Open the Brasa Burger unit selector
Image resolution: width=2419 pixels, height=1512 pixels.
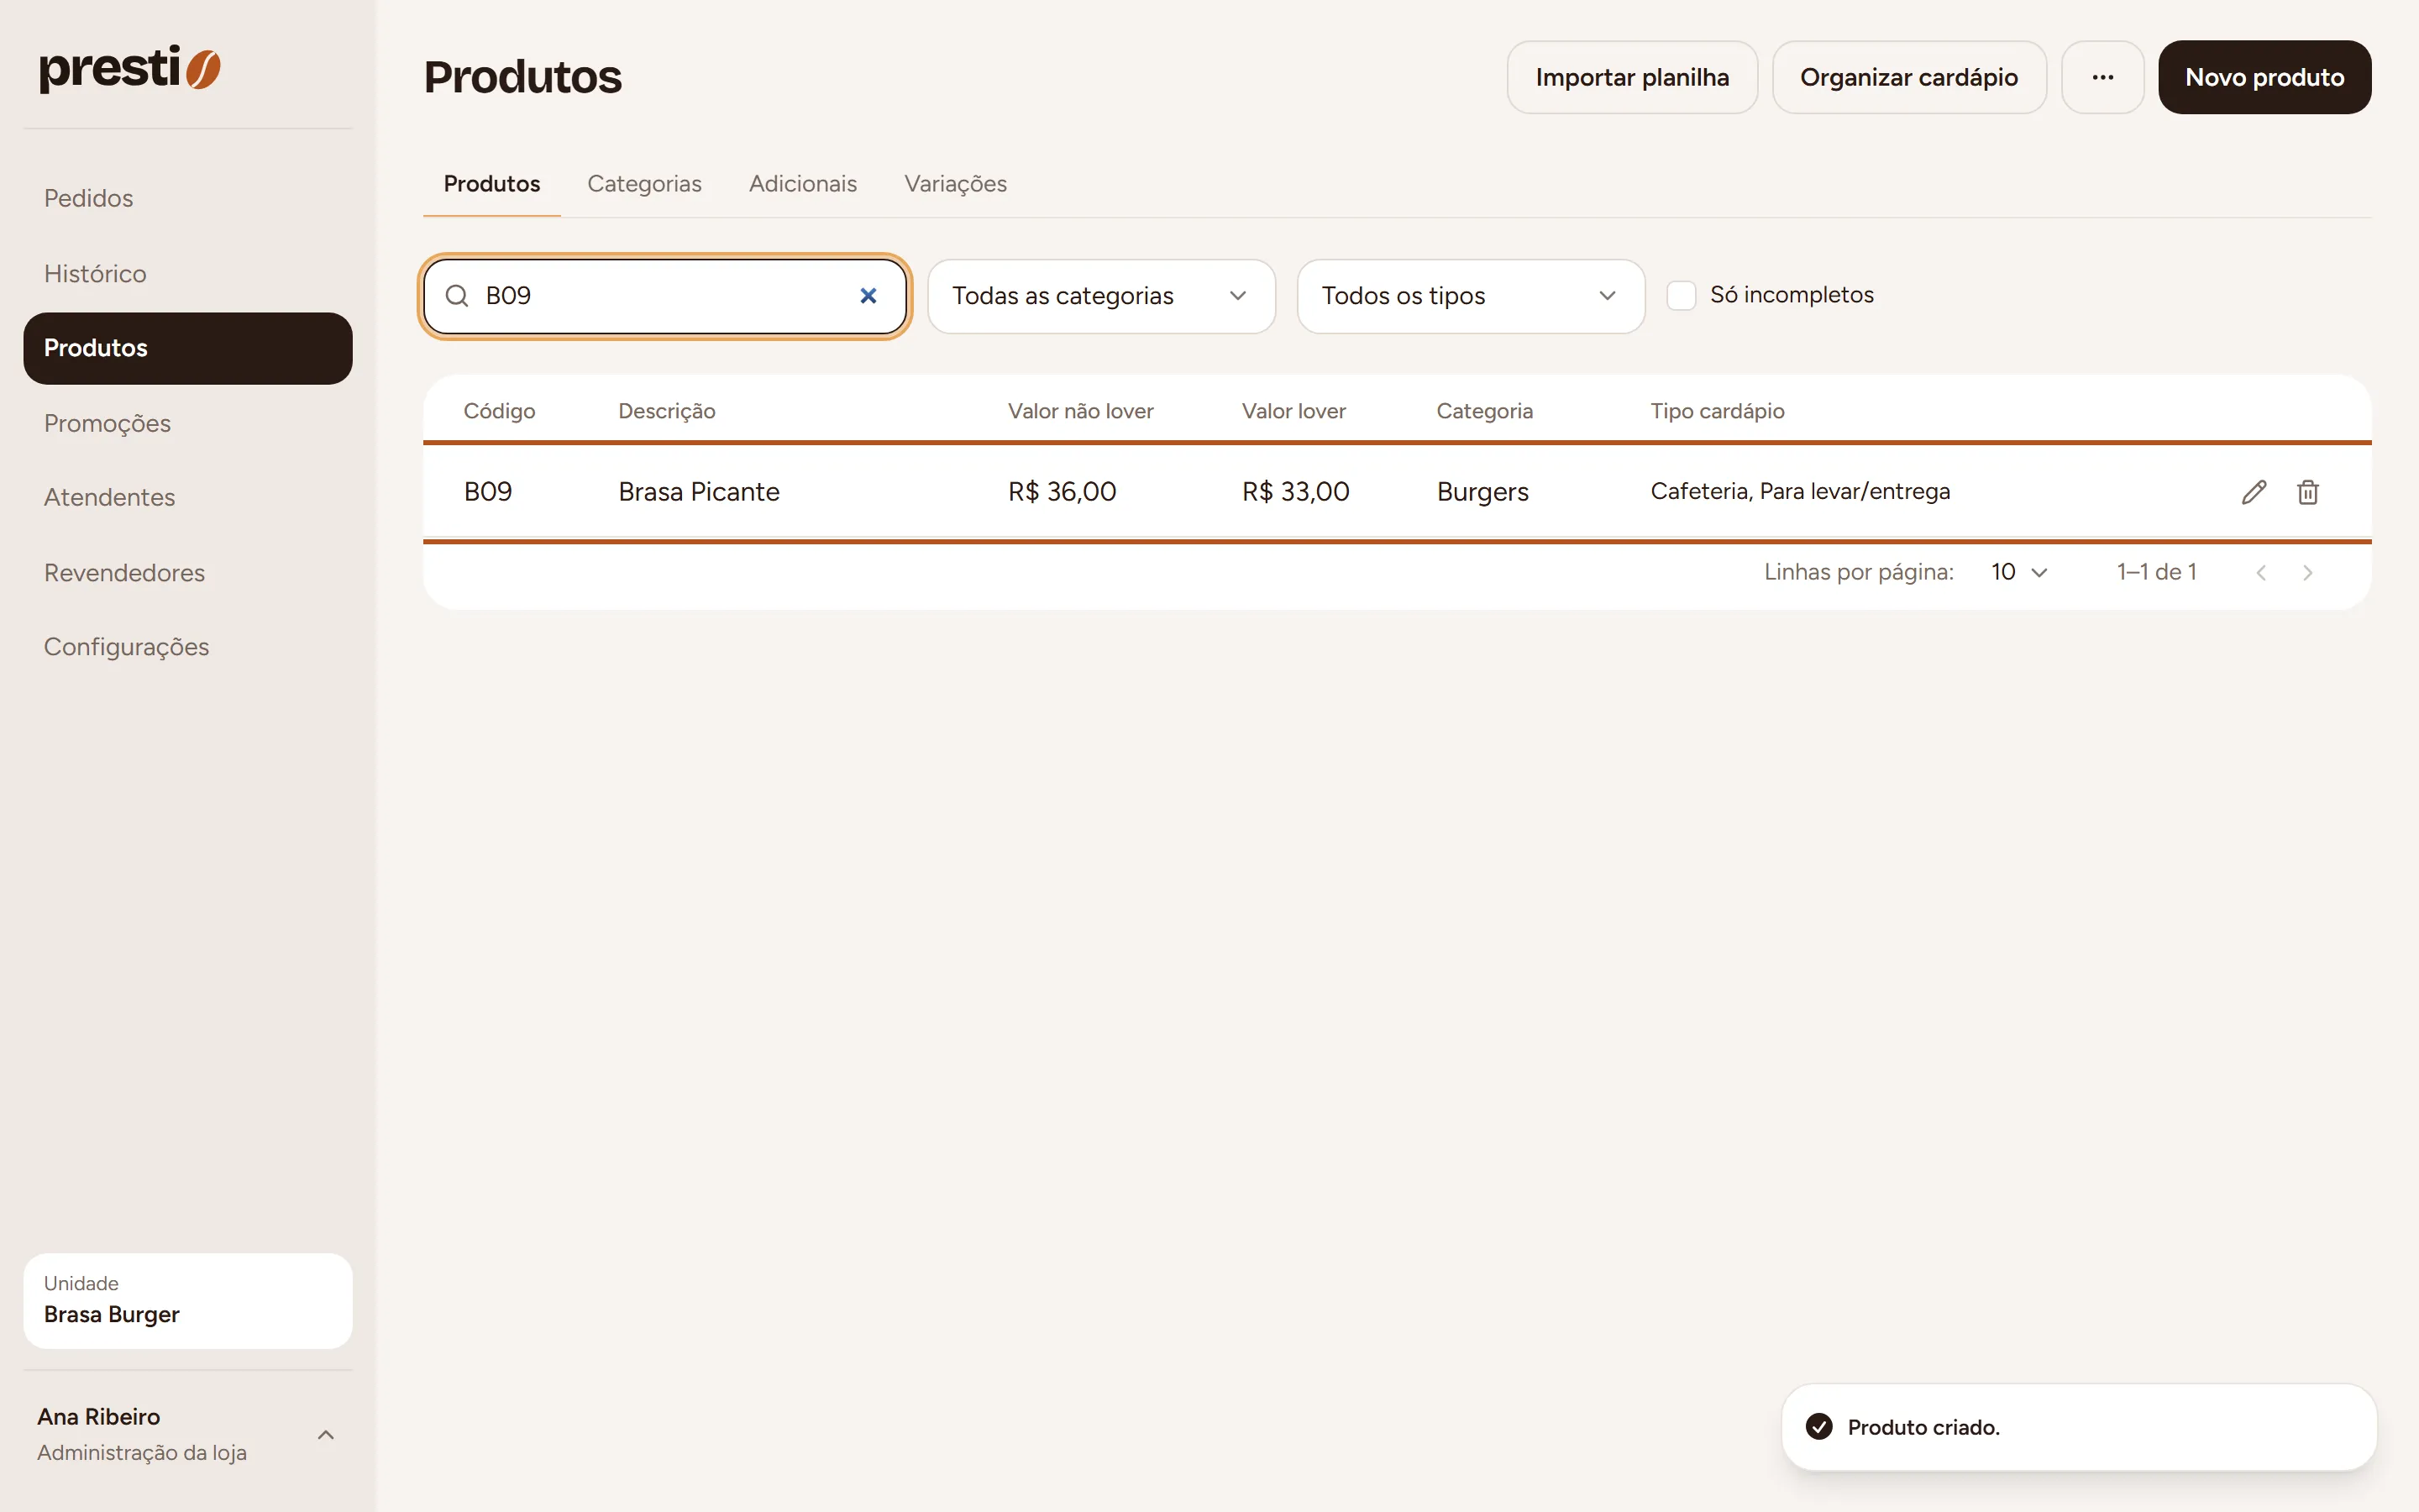point(188,1300)
